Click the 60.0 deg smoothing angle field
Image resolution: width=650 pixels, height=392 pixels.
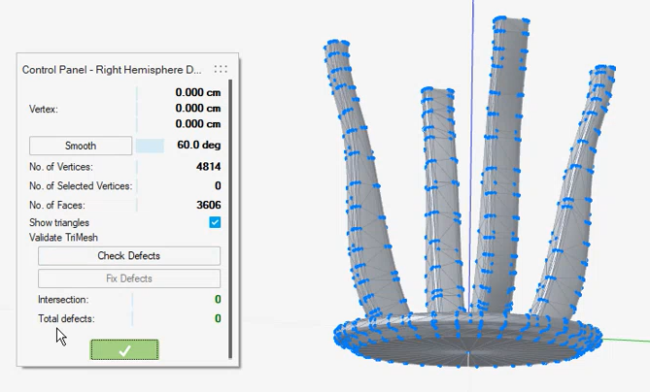pos(197,146)
